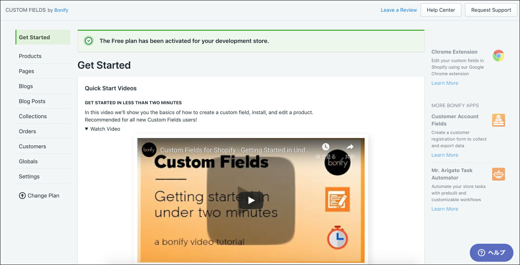Play the Custom Fields tutorial video
This screenshot has height=265, width=520.
click(x=251, y=200)
